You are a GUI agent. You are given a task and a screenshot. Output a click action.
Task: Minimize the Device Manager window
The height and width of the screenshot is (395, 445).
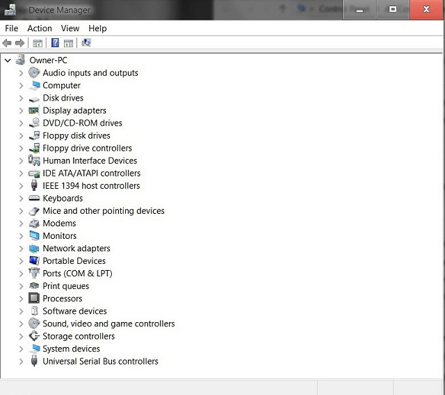tap(359, 10)
